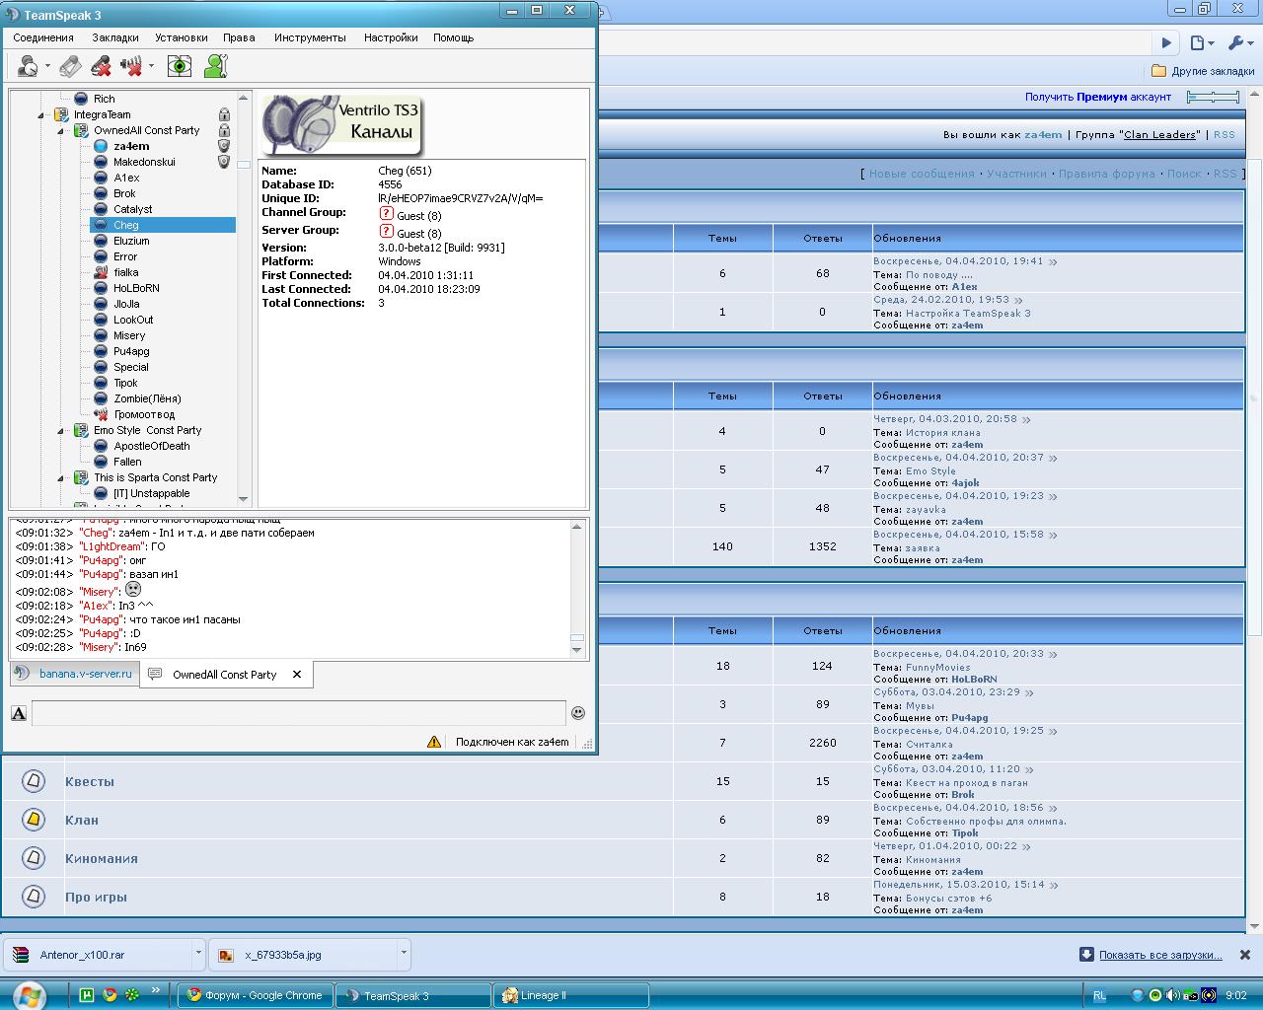
Task: Click the status icon beside Brok
Action: 101,193
